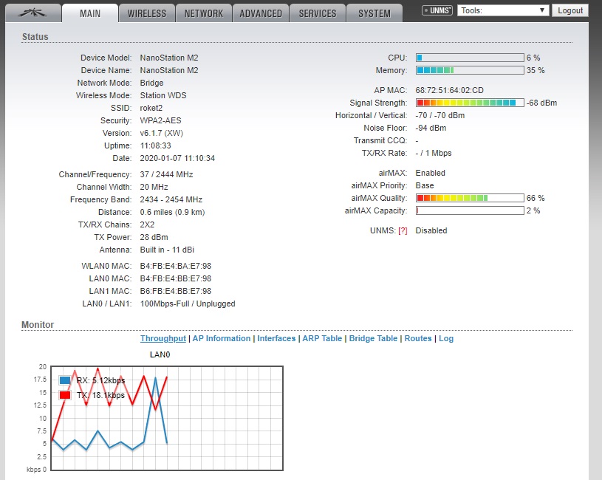602x480 pixels.
Task: Click the UNMS button
Action: click(437, 10)
